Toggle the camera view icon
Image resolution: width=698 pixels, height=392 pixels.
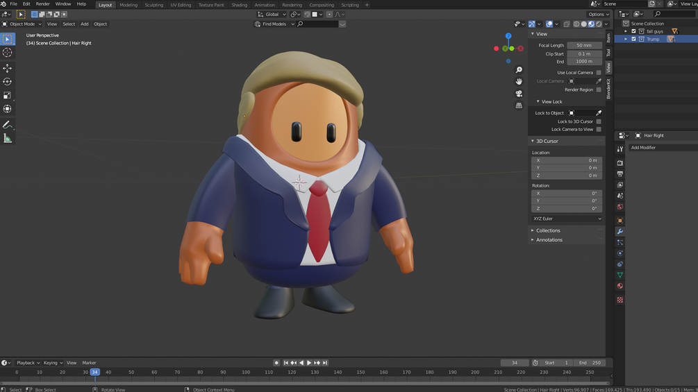click(x=519, y=94)
